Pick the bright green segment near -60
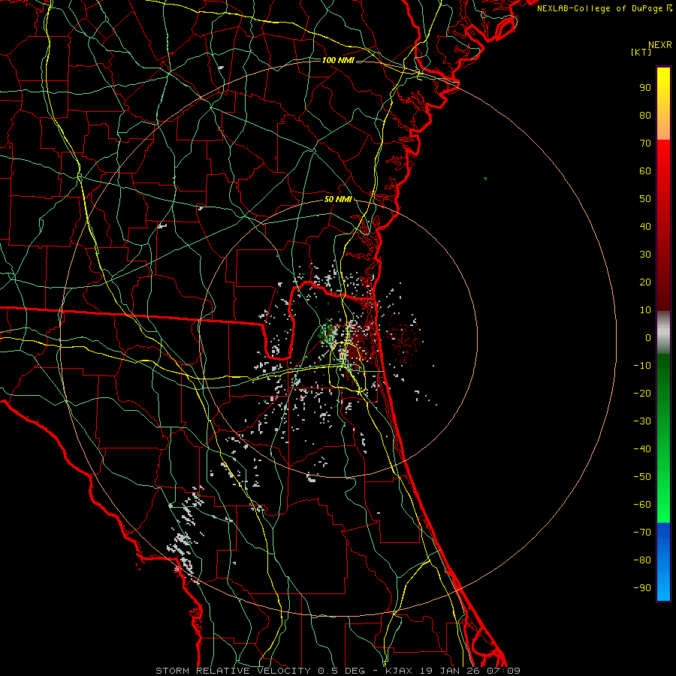 [x=663, y=505]
